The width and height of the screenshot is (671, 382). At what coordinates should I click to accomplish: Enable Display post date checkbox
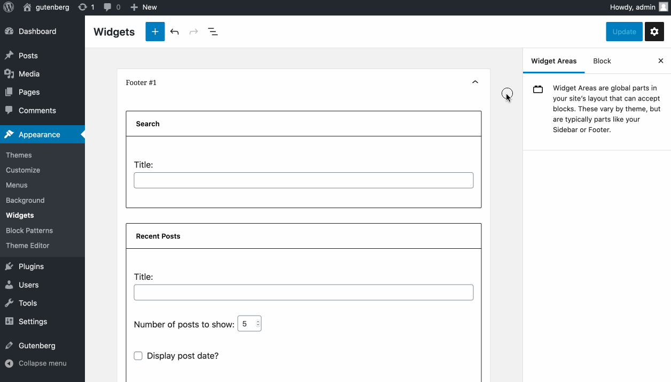click(x=138, y=356)
